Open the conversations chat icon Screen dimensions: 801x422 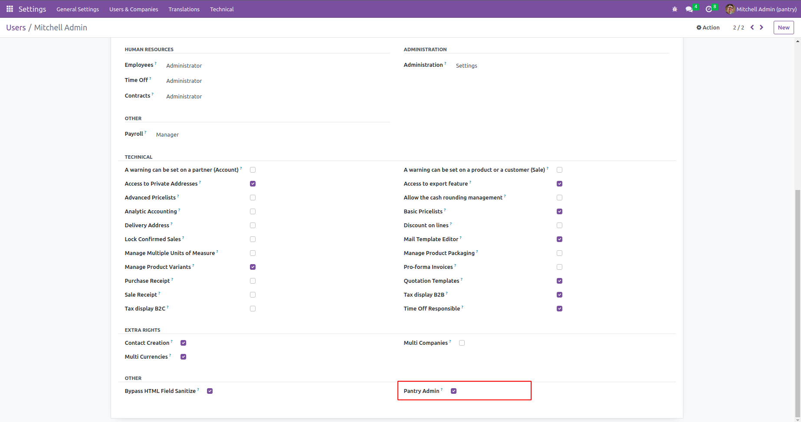[689, 9]
